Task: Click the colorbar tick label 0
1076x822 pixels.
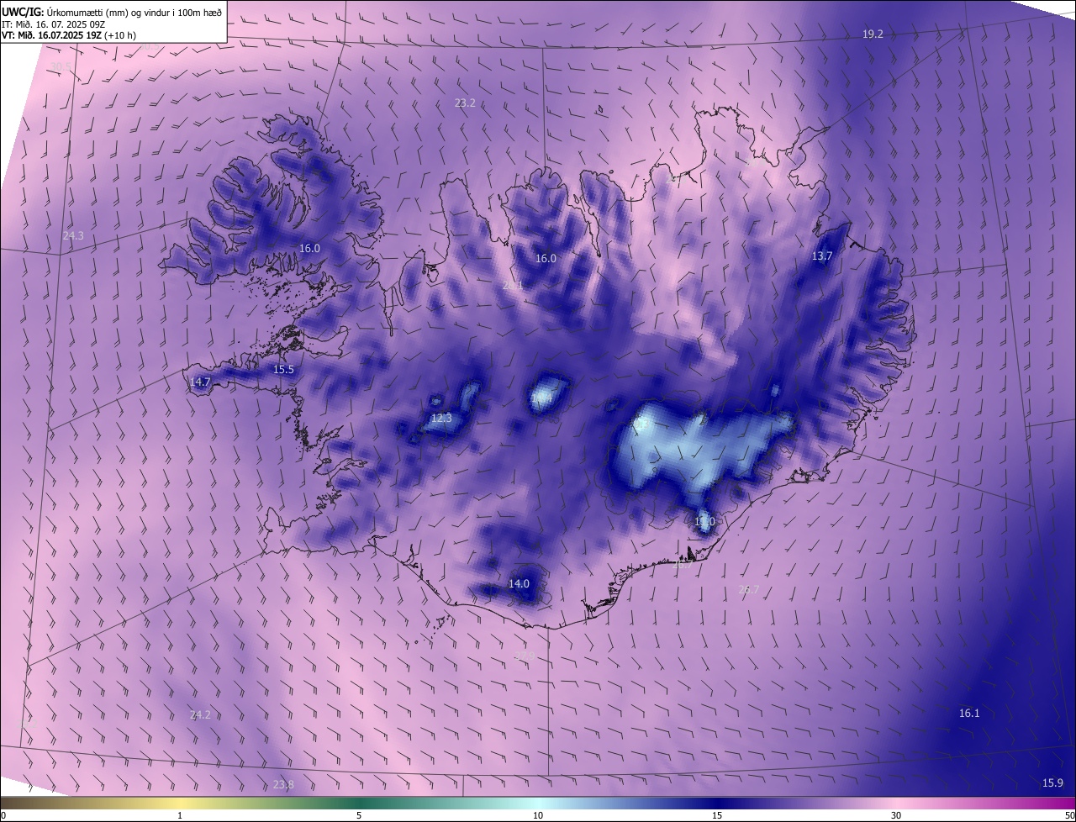Action: [x=3, y=815]
